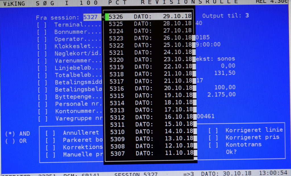Switch to the OR radio option
The image size is (291, 176).
[10, 141]
